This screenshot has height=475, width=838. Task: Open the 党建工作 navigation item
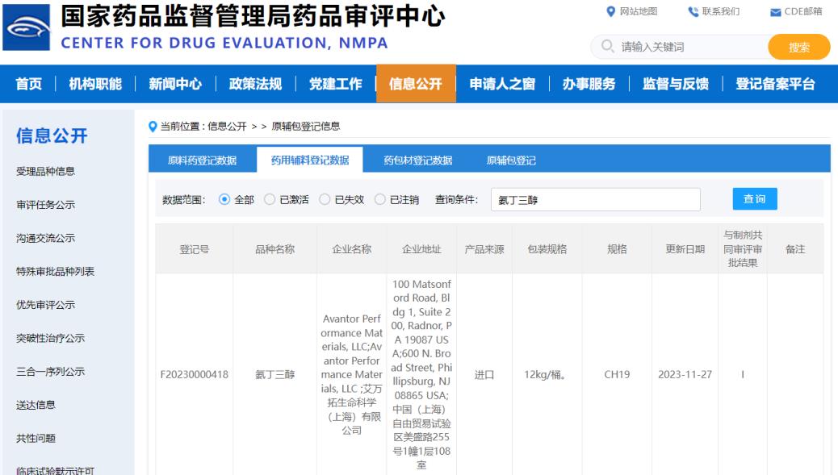336,84
